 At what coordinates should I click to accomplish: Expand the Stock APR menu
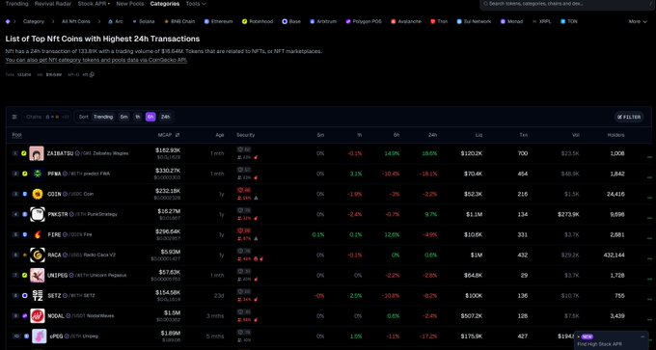click(94, 4)
